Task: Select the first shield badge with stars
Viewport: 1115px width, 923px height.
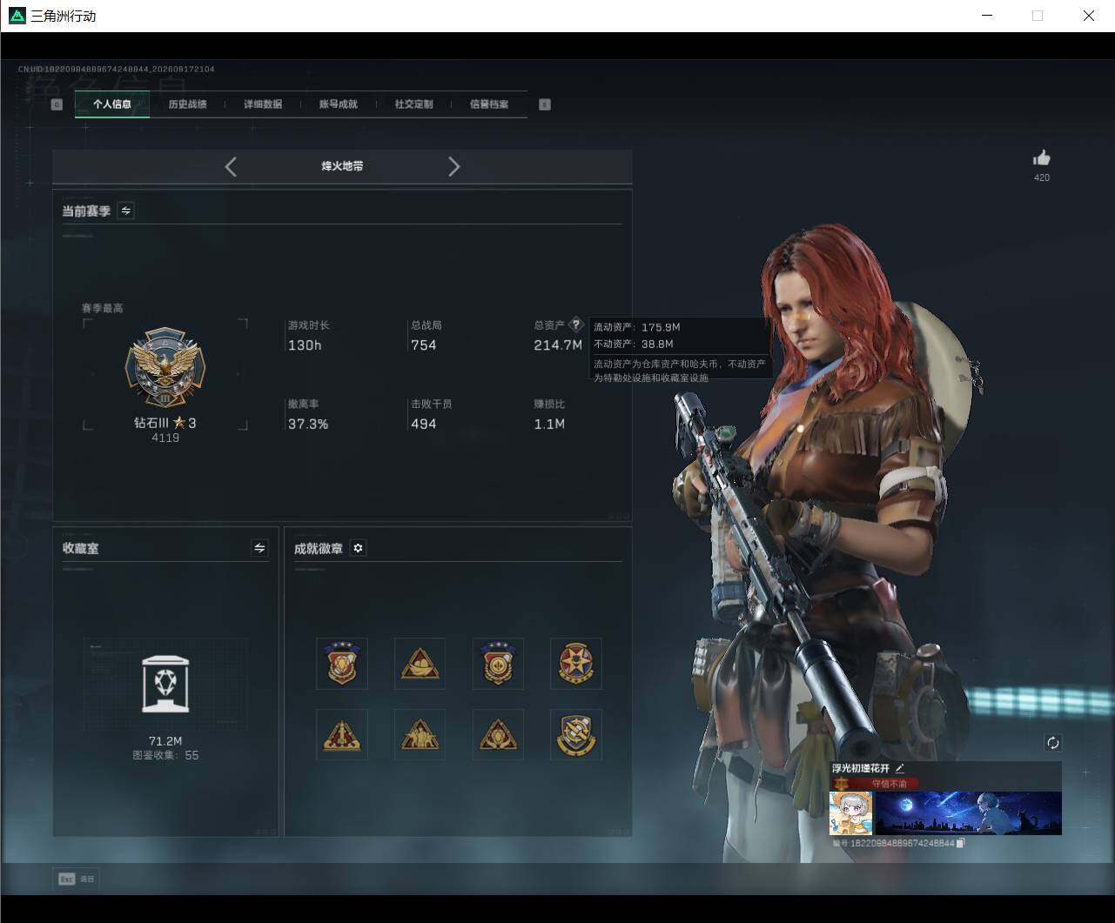Action: tap(342, 663)
